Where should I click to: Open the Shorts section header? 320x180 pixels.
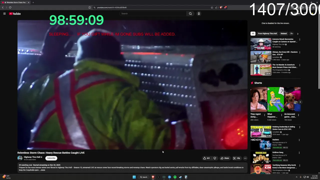256,83
